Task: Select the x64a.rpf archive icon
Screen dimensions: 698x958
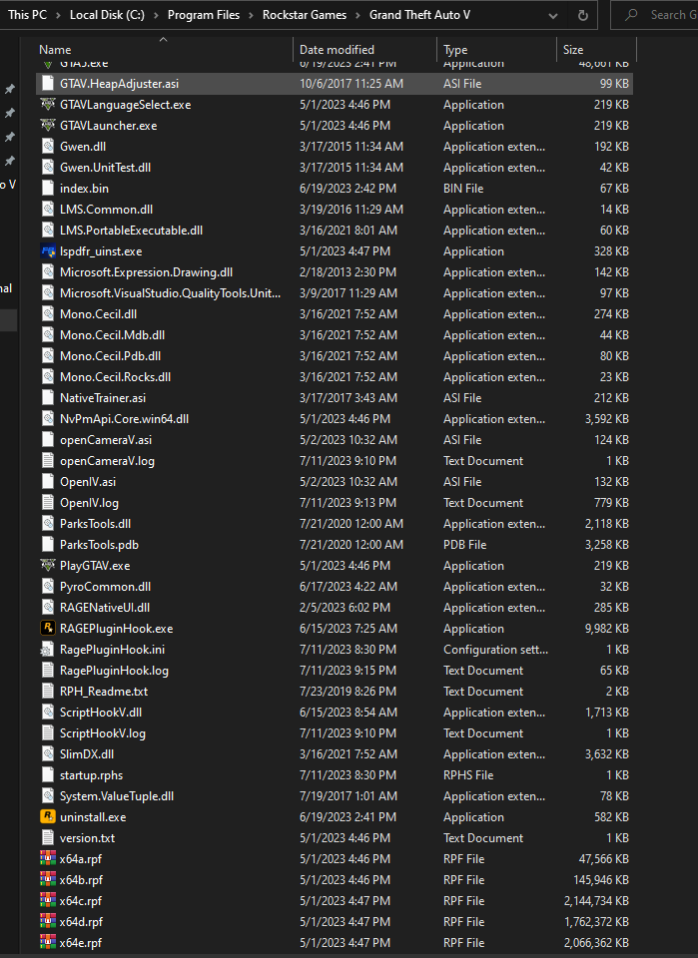Action: click(48, 858)
